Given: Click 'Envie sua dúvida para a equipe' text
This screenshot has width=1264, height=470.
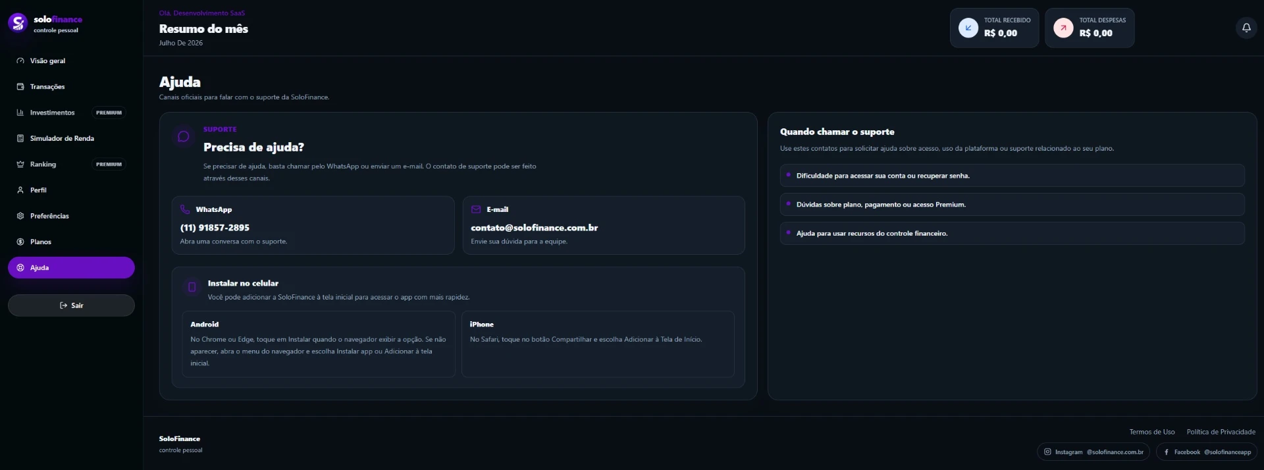Looking at the screenshot, I should [519, 242].
